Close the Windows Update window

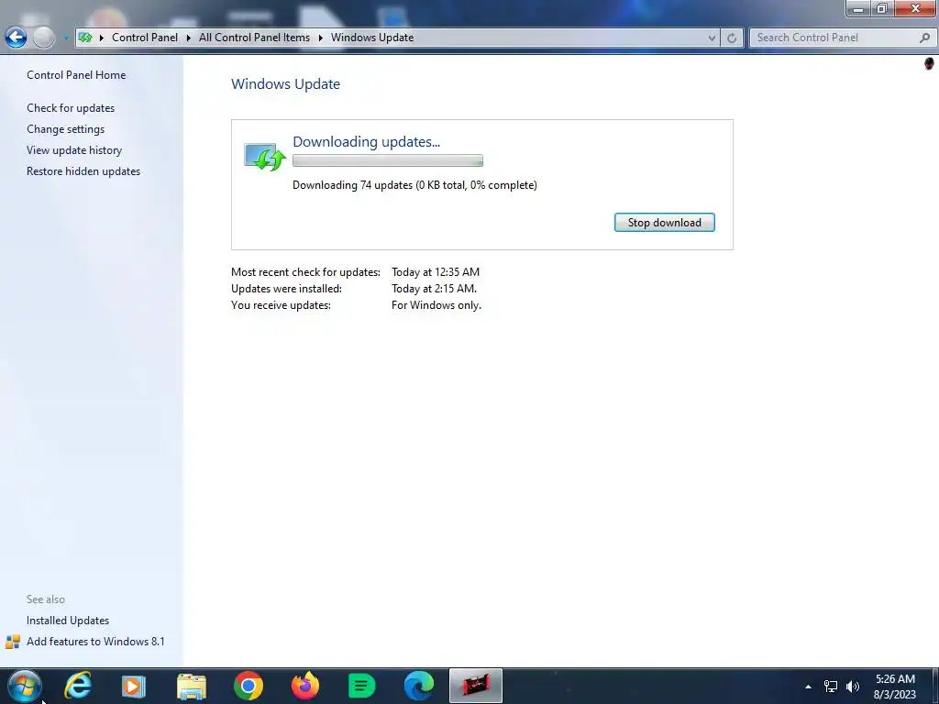[915, 8]
